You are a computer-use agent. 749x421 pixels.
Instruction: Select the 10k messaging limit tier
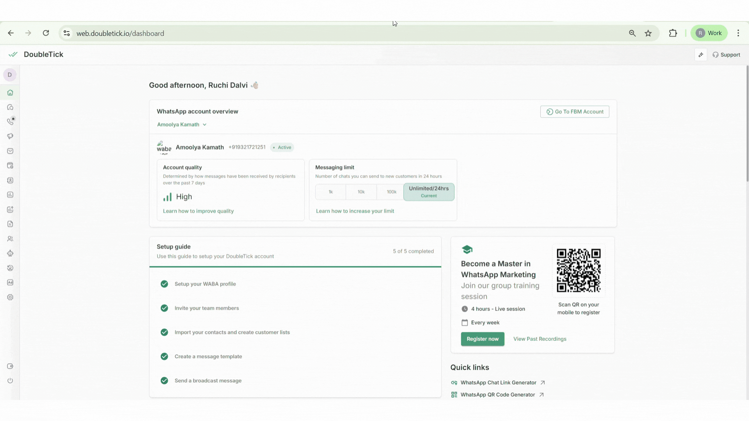(361, 192)
